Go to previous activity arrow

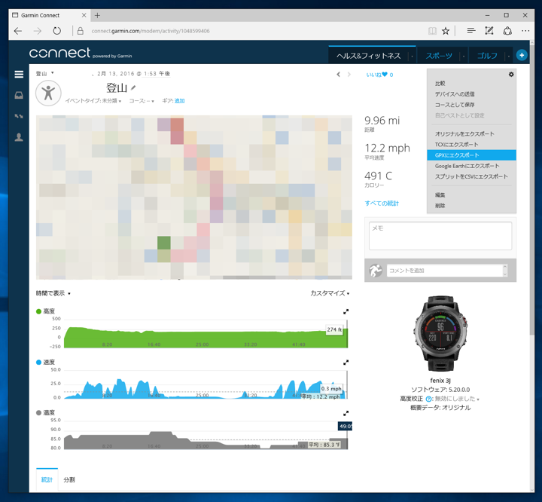pos(339,75)
